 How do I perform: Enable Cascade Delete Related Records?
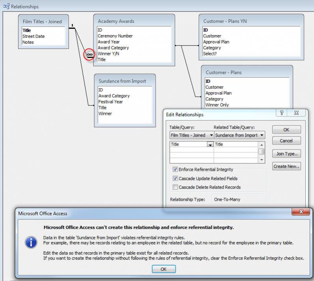pos(175,187)
